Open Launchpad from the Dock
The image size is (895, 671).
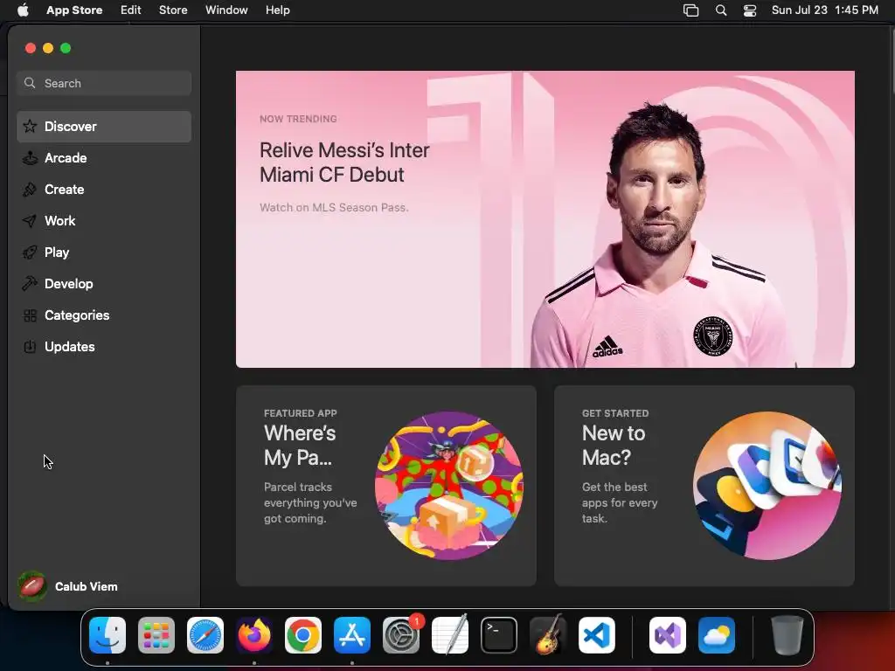tap(156, 635)
